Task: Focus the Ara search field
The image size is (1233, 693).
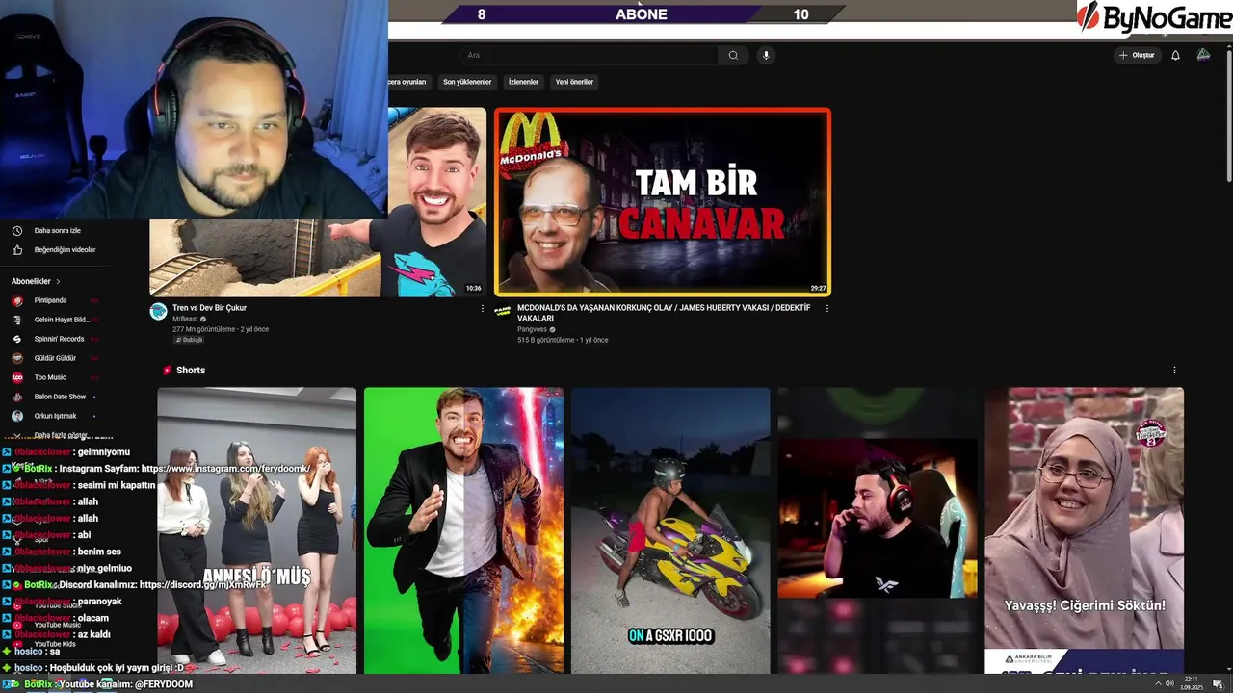Action: (x=590, y=55)
